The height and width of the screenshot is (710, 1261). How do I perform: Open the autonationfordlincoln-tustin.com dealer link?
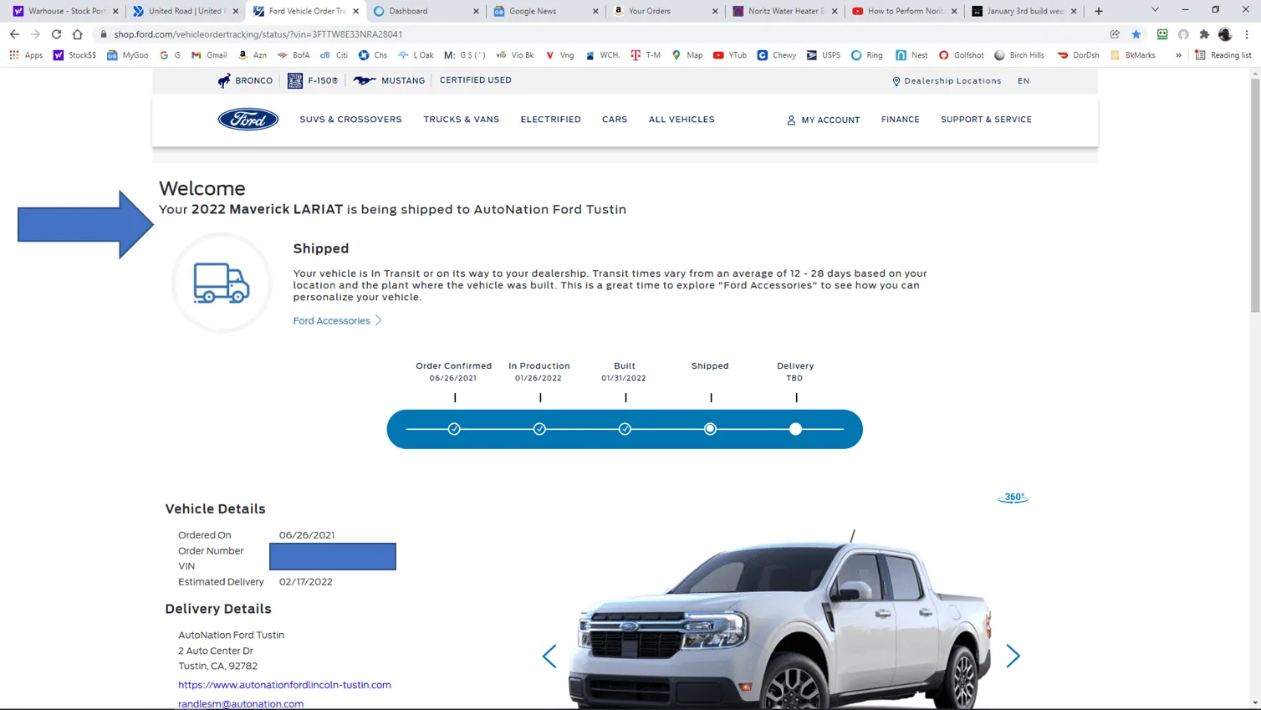point(284,685)
